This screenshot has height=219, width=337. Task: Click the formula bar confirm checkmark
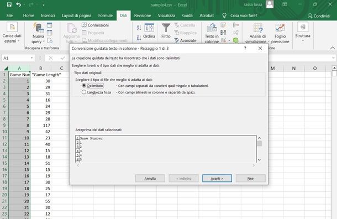[x=63, y=58]
